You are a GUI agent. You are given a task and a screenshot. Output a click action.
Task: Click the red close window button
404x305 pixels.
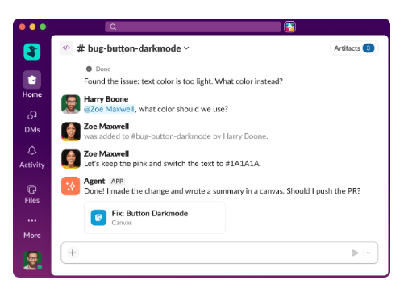(x=23, y=27)
